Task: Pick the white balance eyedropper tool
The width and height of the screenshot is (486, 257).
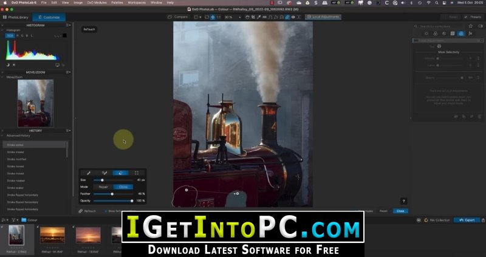Action: click(259, 17)
